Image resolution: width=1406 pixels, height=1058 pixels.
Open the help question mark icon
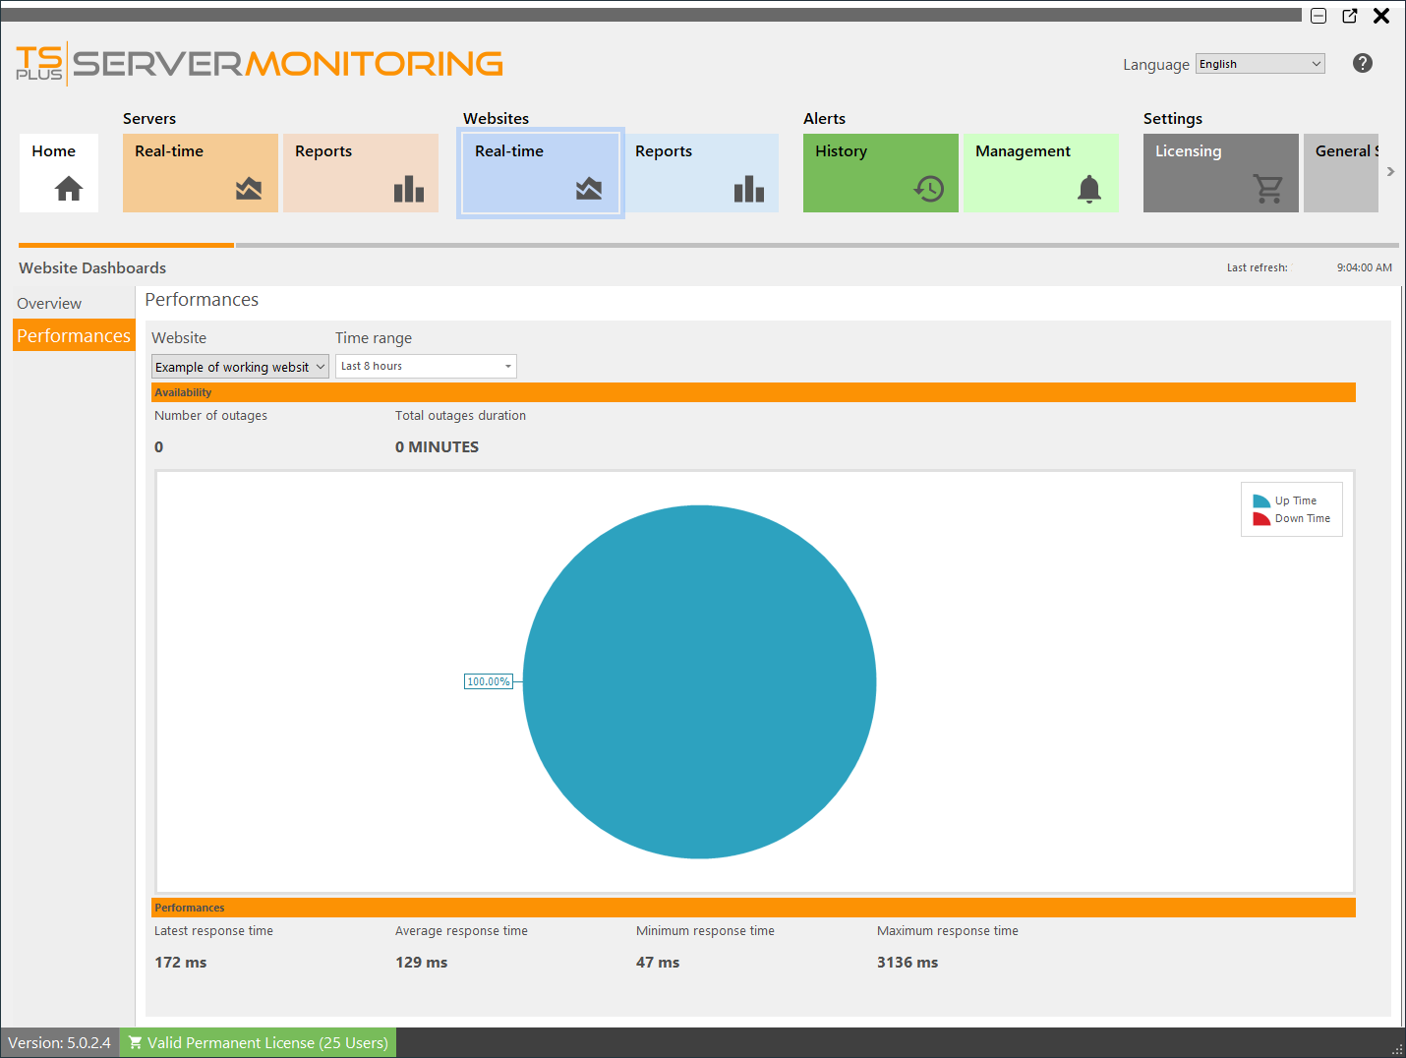[x=1362, y=63]
